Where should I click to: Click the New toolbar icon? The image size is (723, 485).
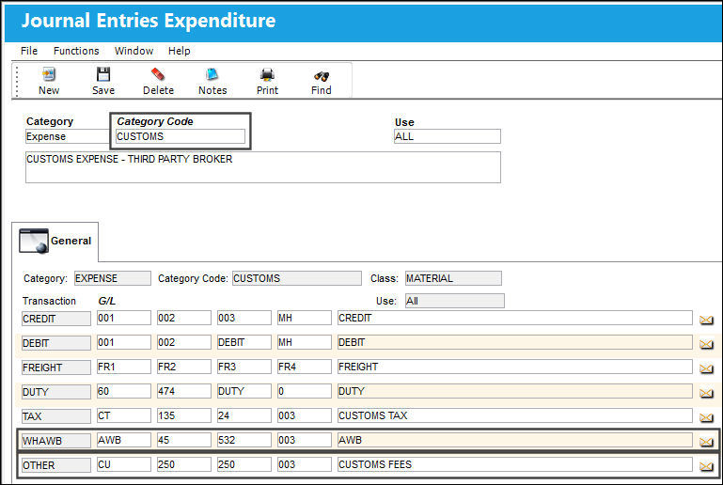pos(48,74)
